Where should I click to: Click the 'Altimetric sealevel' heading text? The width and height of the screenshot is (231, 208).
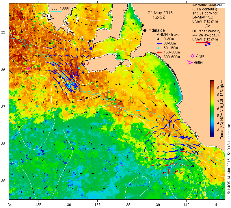(207, 5)
